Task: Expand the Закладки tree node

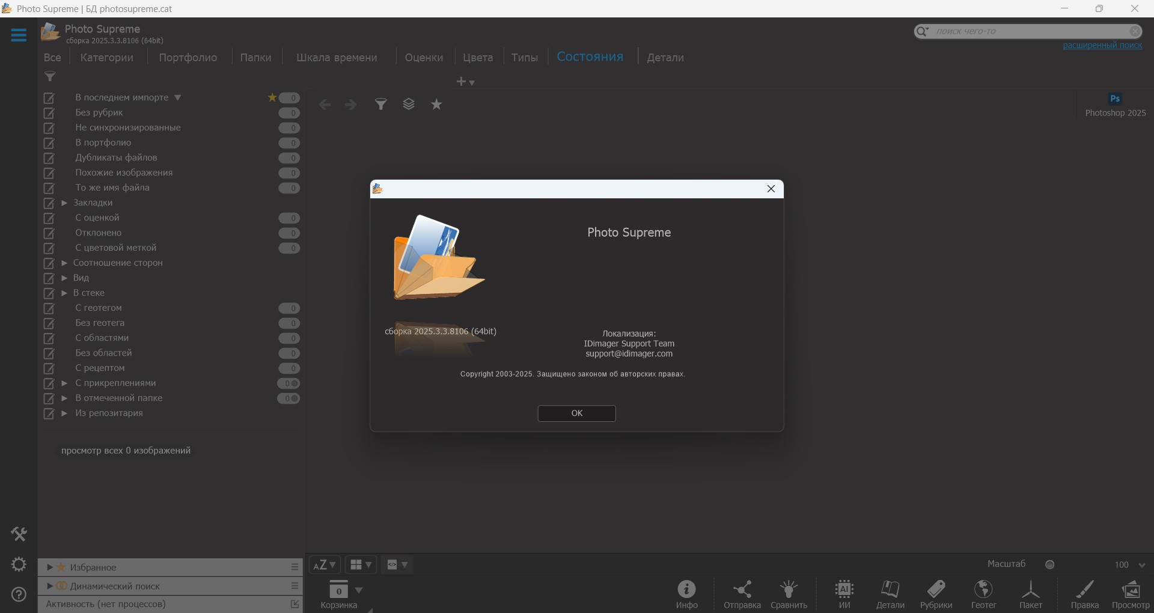Action: pos(64,203)
